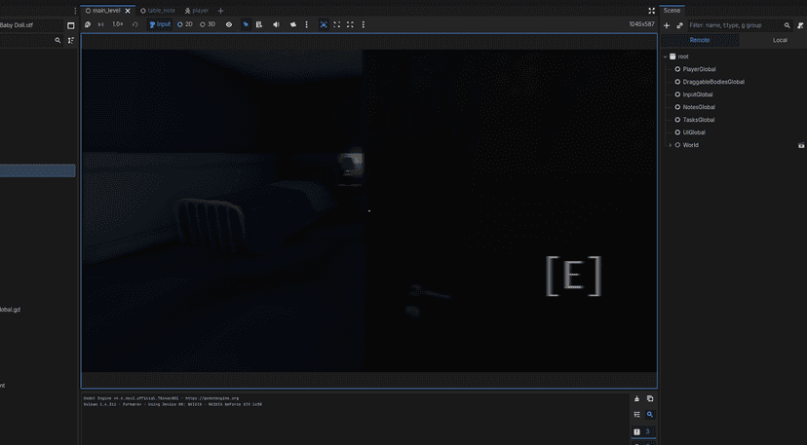Screen dimensions: 807x445
Task: Reset game speed with the circular arrow
Action: point(135,24)
